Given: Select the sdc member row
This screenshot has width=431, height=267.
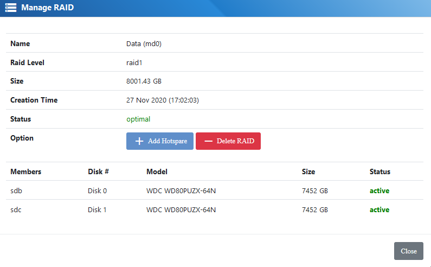Looking at the screenshot, I should [16, 209].
